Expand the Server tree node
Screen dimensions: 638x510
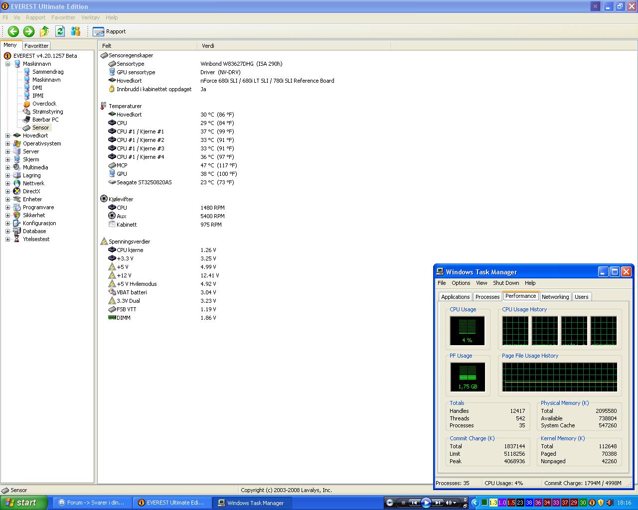(x=7, y=151)
